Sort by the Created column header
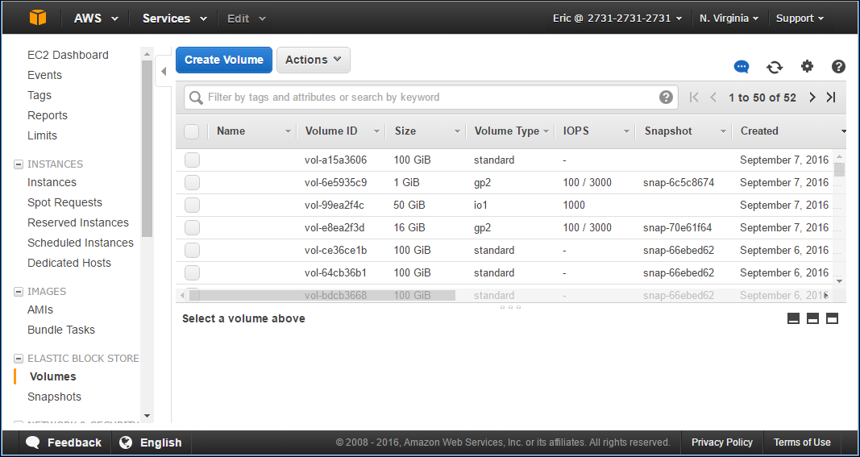 coord(759,131)
